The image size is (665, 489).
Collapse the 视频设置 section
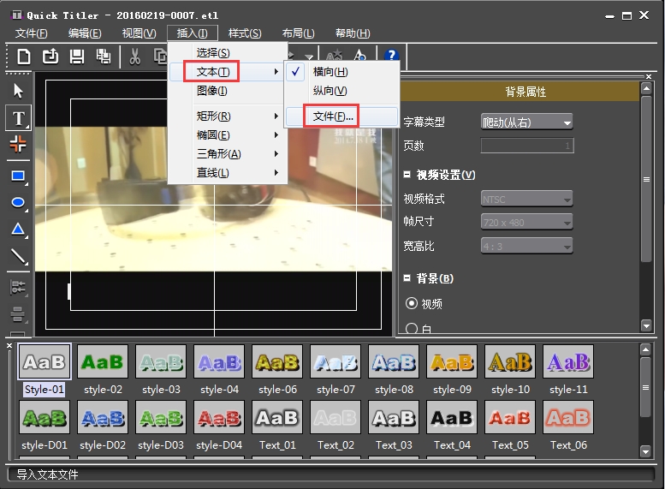407,176
